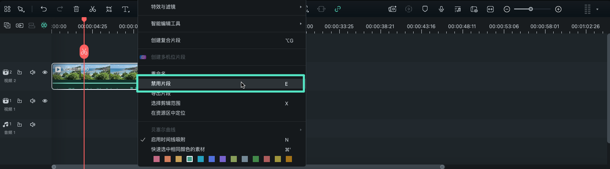This screenshot has height=169, width=610.
Task: Click the add track icon
Action: (x=7, y=25)
